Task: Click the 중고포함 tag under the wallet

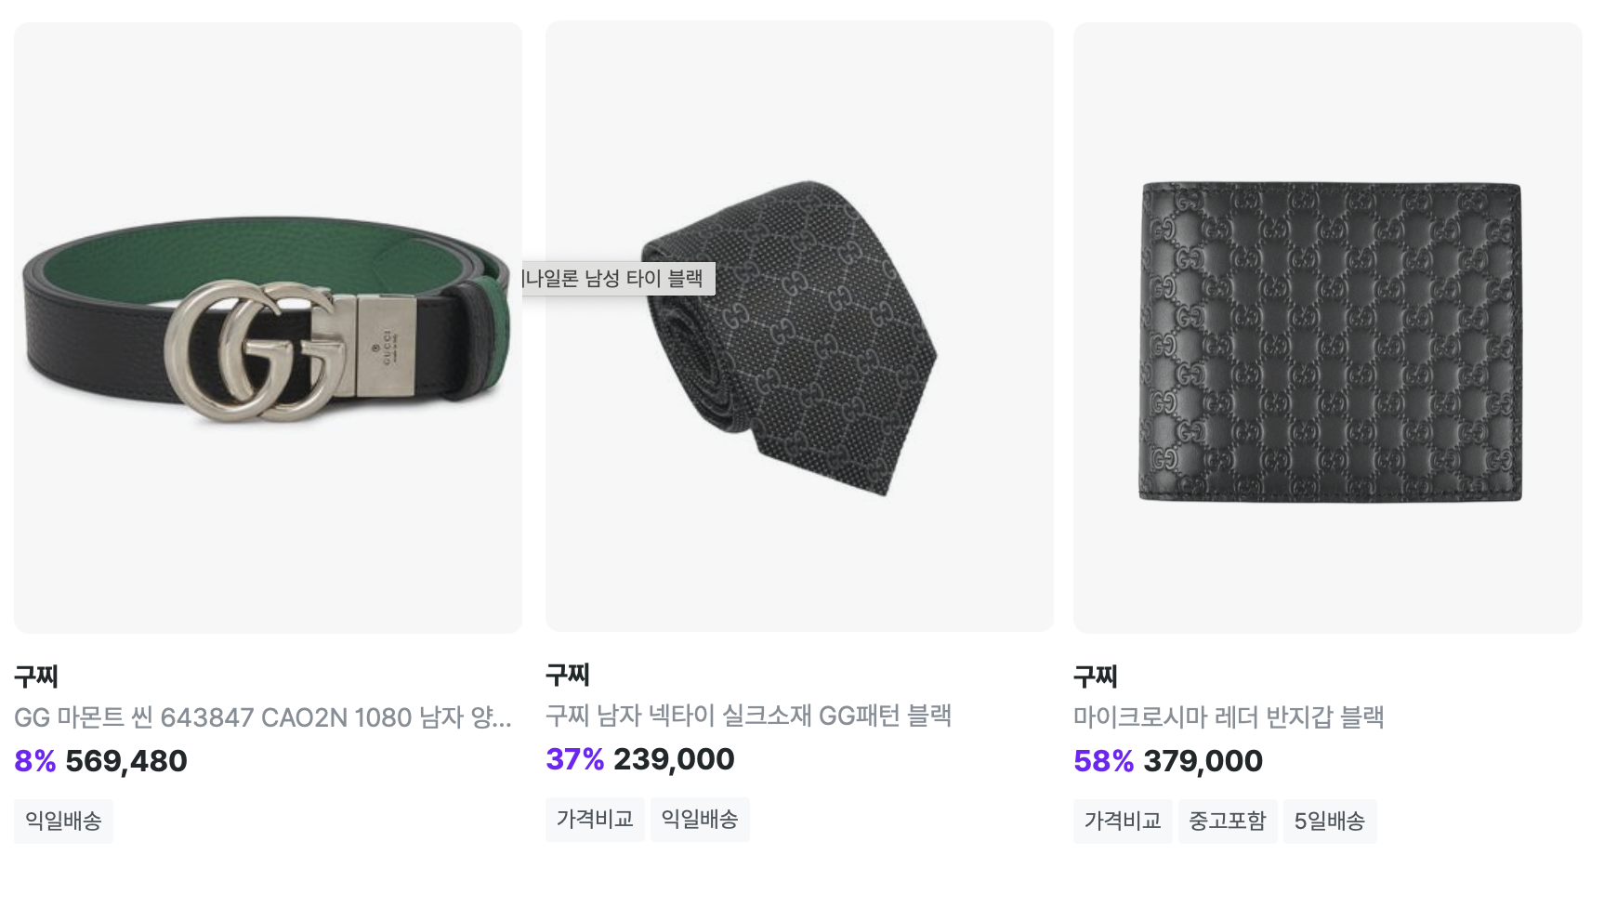Action: point(1228,821)
